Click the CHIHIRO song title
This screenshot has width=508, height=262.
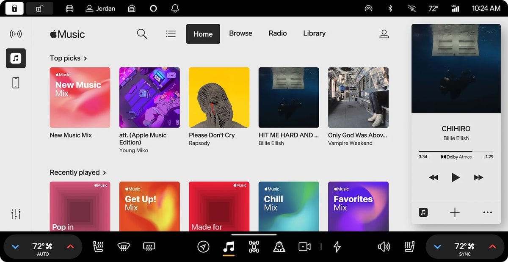click(456, 129)
